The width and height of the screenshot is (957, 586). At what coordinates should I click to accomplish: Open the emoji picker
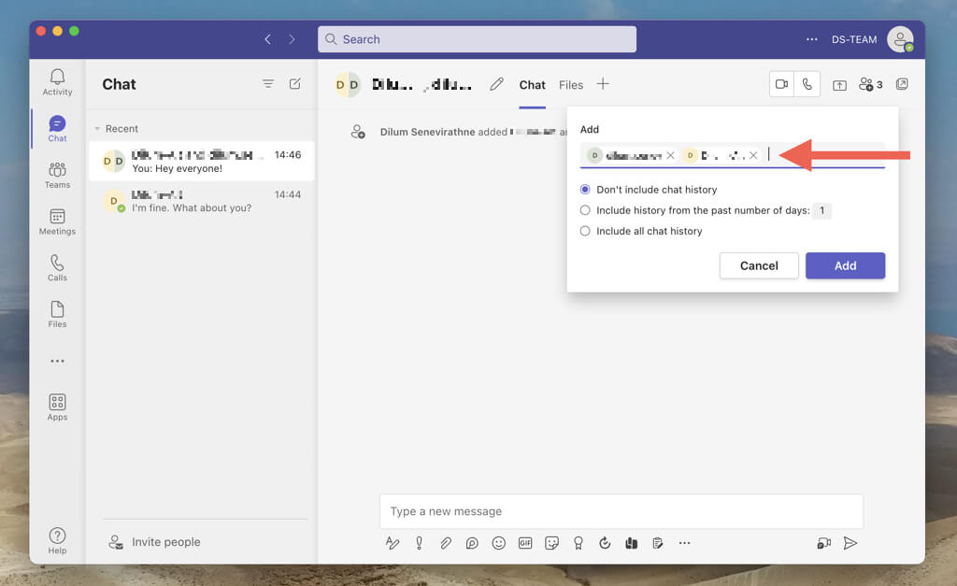point(499,543)
